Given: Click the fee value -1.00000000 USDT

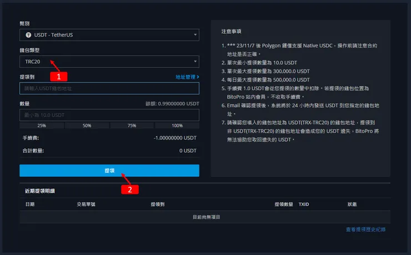Looking at the screenshot, I should click(175, 138).
